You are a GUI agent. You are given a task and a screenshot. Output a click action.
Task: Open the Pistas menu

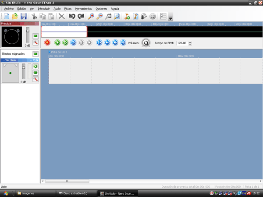coord(68,9)
